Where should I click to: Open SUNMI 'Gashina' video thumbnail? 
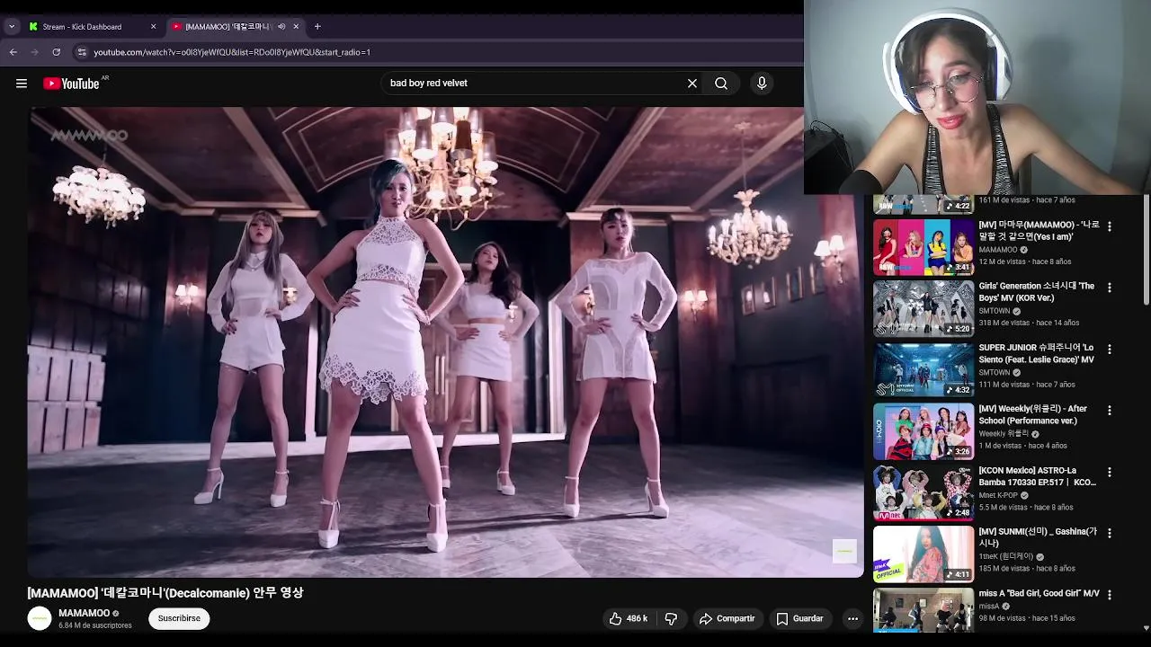click(923, 554)
